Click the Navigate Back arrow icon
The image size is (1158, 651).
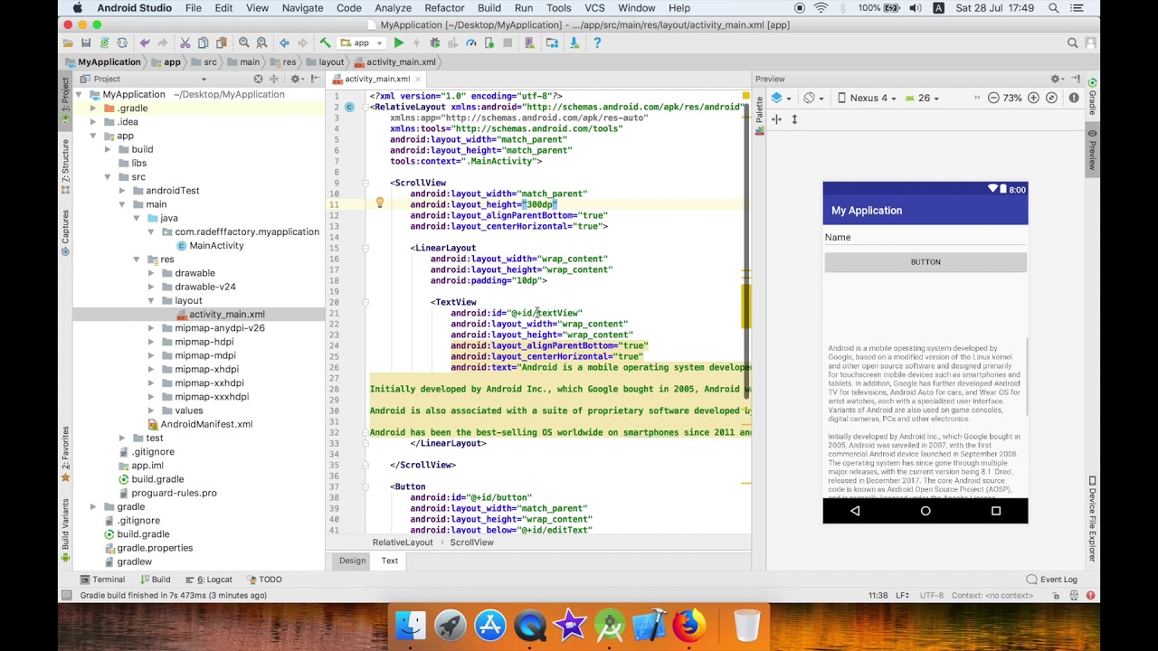click(x=284, y=42)
